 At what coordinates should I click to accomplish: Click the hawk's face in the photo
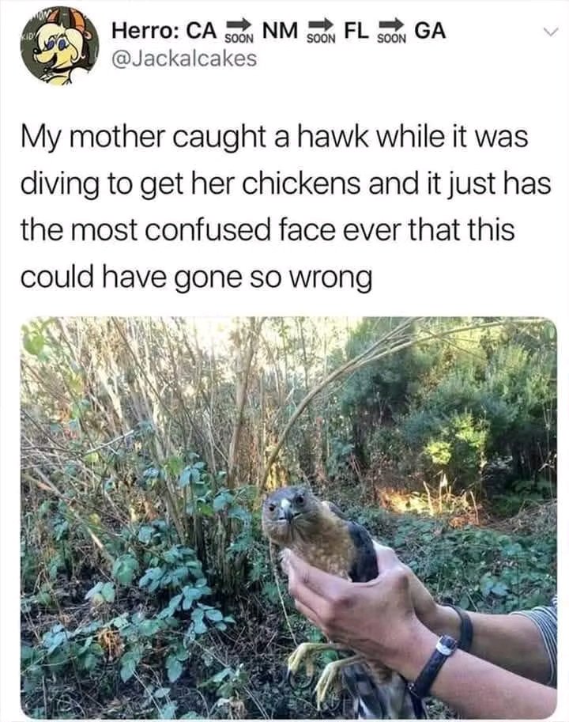coord(286,509)
